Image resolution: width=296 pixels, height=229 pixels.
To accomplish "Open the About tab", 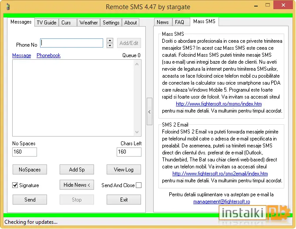I will tap(131, 23).
